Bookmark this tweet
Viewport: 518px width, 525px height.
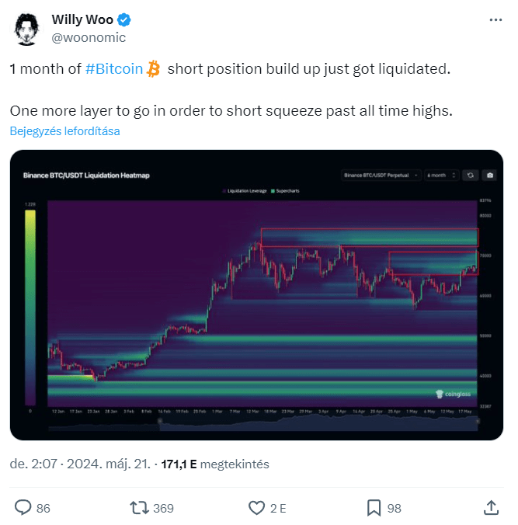(x=374, y=508)
